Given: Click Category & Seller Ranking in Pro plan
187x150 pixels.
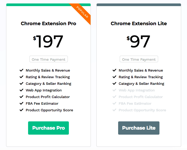Looking at the screenshot, I should [x=48, y=83].
